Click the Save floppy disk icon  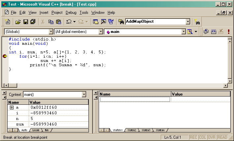click(26, 22)
